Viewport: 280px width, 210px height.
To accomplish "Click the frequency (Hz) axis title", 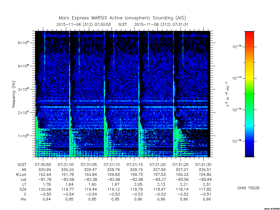I will (14, 94).
